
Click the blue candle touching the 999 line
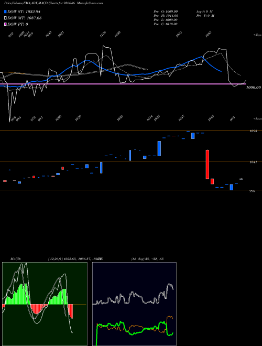coord(231,187)
